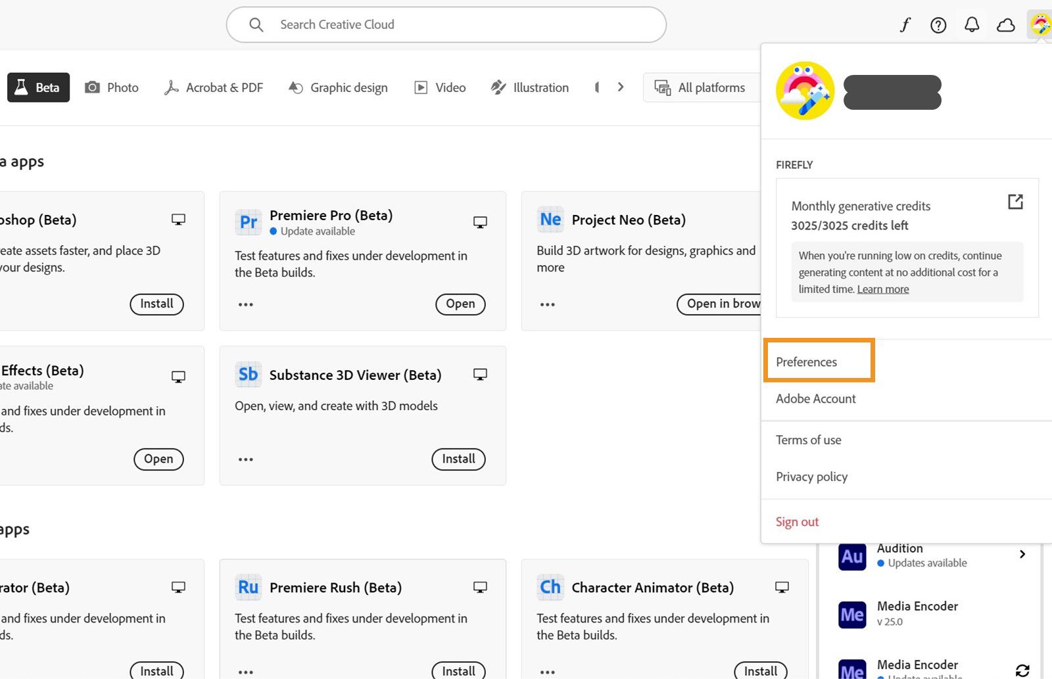This screenshot has height=679, width=1052.
Task: Install Photoshop (Beta)
Action: [156, 304]
